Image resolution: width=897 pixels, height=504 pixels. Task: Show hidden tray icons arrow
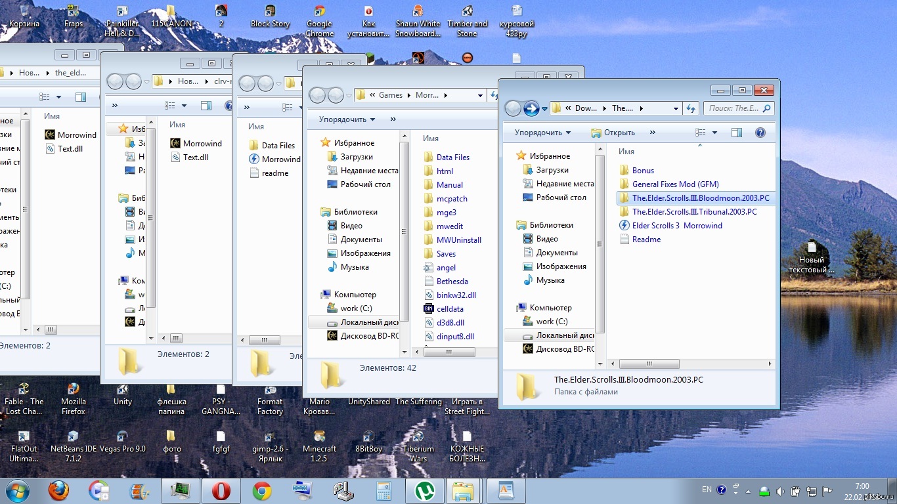click(x=749, y=491)
